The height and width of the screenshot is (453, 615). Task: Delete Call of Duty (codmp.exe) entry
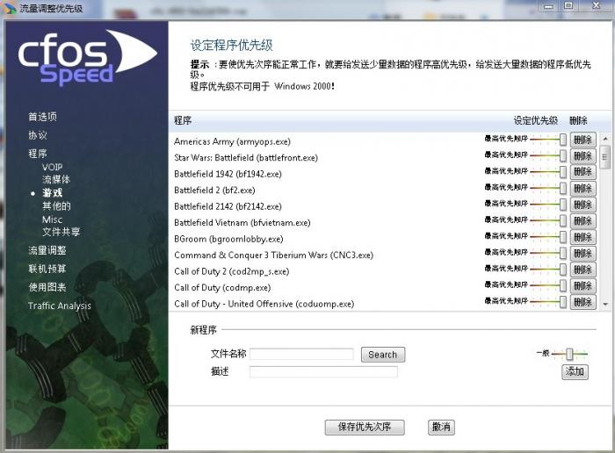(582, 286)
